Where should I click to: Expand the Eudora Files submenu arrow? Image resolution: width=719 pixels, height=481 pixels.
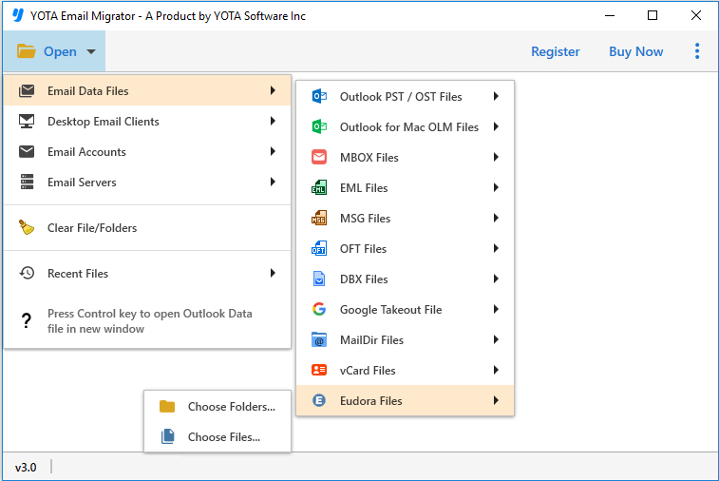tap(496, 400)
